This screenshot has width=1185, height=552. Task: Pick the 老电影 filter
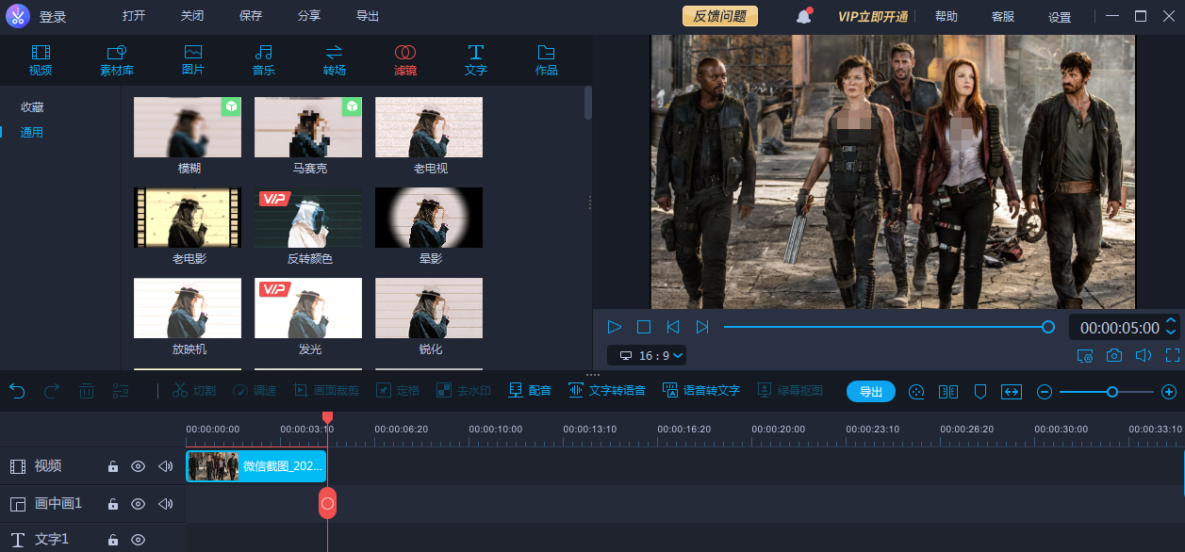188,218
